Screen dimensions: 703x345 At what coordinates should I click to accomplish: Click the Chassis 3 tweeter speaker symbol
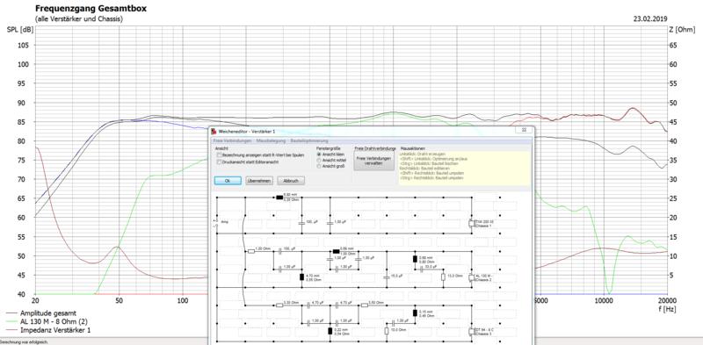[x=471, y=332]
